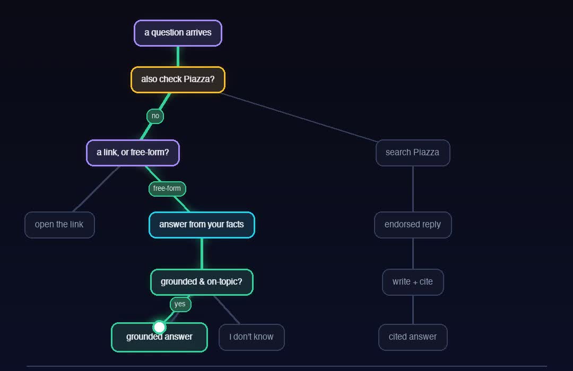The image size is (573, 371).
Task: Open the "a link, or free-form?" node
Action: [x=133, y=153]
